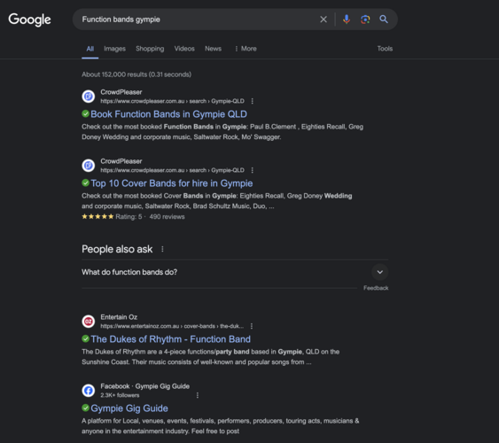Open options menu beside Entertain Oz URL
The height and width of the screenshot is (443, 499).
click(252, 326)
